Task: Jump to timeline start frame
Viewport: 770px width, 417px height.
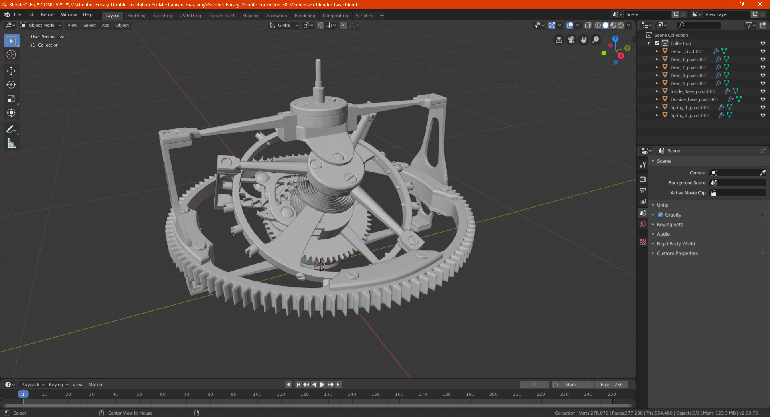Action: 298,385
